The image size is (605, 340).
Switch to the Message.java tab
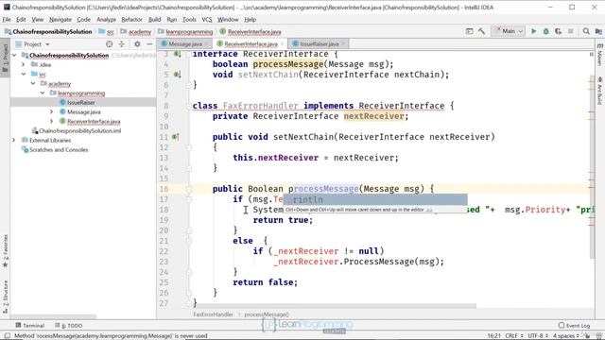click(x=185, y=44)
